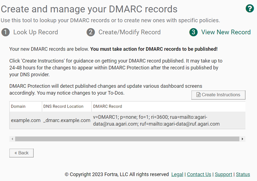Open the help question mark icon

pyautogui.click(x=250, y=8)
